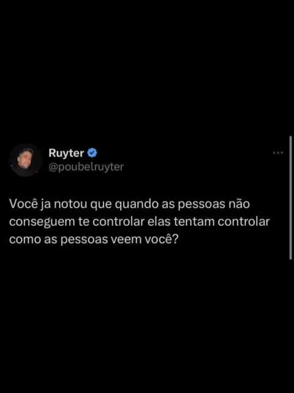Select the word "tentam" in the tweet
The image size is (294, 393).
(194, 222)
